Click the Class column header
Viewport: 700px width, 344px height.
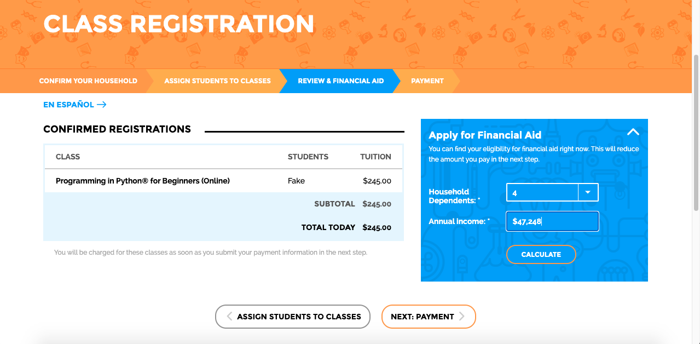(68, 157)
